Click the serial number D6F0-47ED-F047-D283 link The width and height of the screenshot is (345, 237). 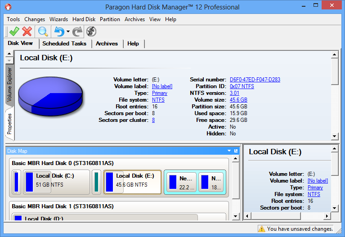(255, 80)
